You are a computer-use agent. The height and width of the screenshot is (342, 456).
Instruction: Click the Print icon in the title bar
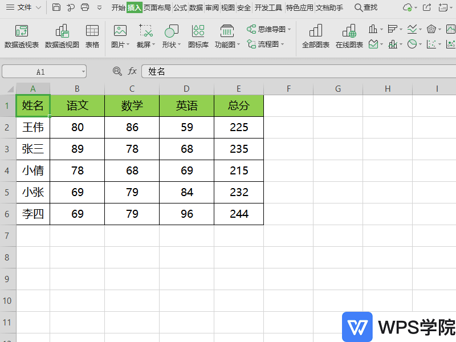pos(84,7)
